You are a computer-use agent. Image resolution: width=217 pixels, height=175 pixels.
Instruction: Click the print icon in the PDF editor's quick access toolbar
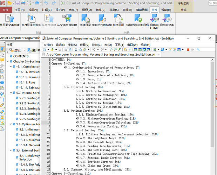click(x=23, y=3)
